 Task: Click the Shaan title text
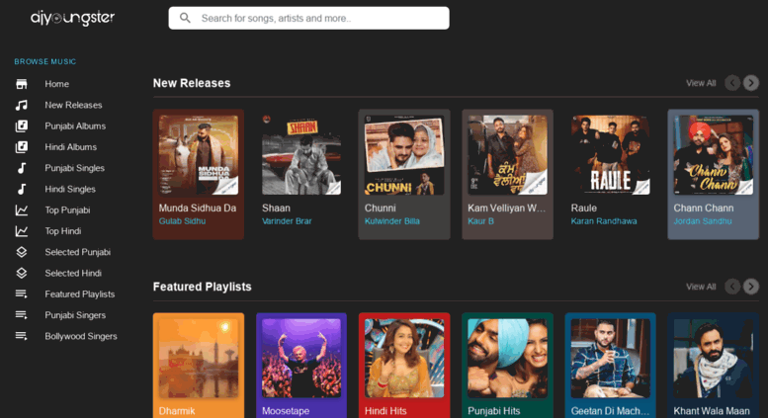pos(276,209)
